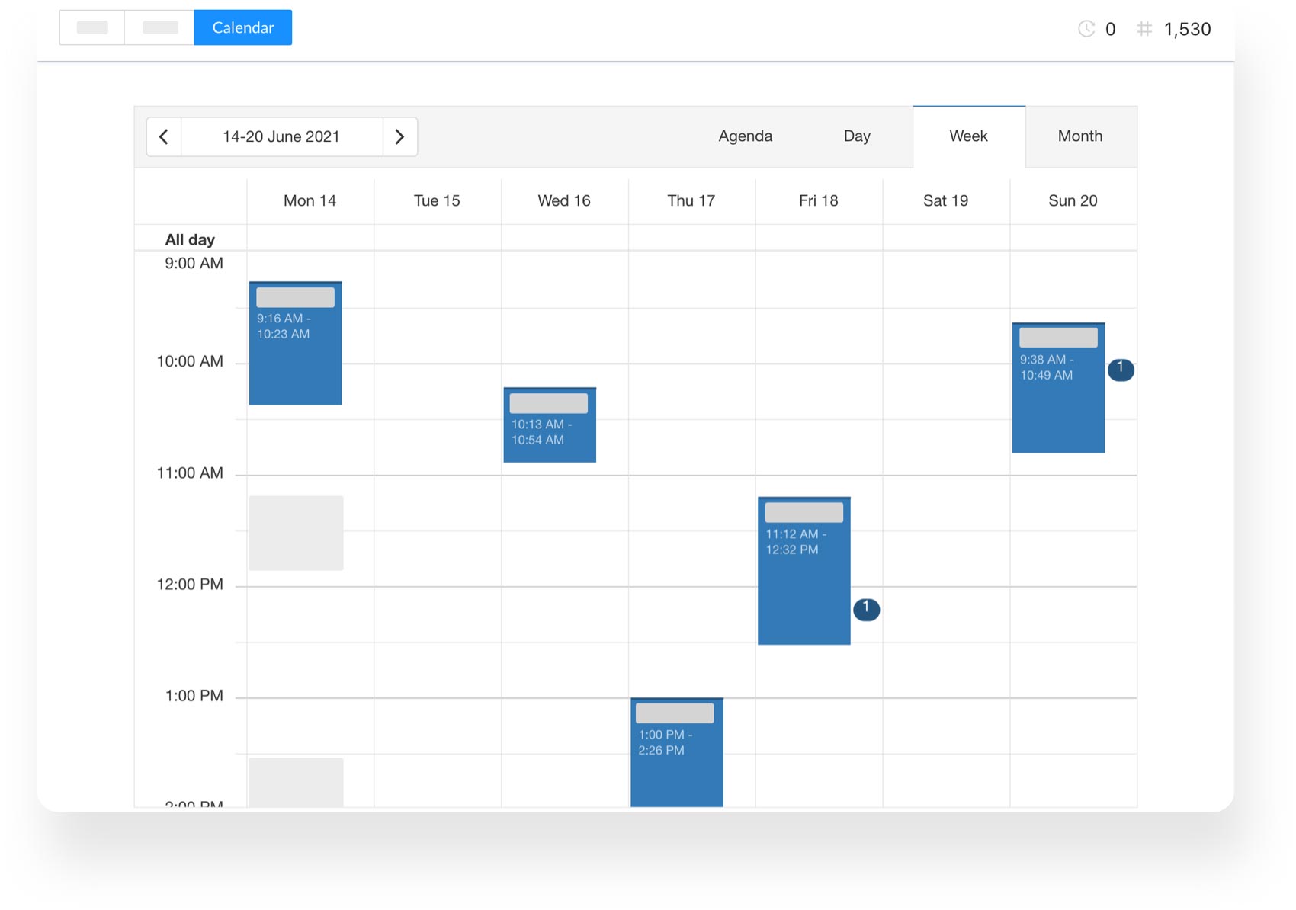Image resolution: width=1296 pixels, height=910 pixels.
Task: Click the clock icon showing 0
Action: (1086, 28)
